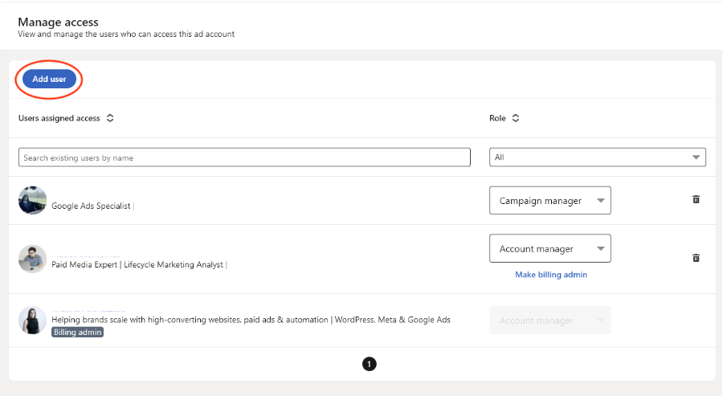This screenshot has width=723, height=396.
Task: Focus the Search existing users field
Action: pyautogui.click(x=244, y=157)
